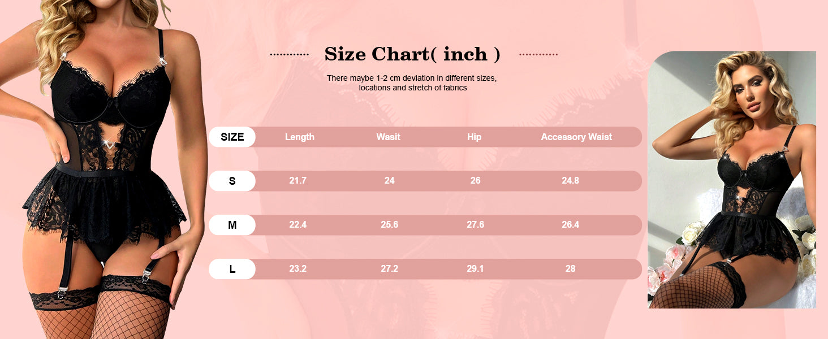This screenshot has width=828, height=339.
Task: Open the framed product photo on the right
Action: pyautogui.click(x=732, y=180)
